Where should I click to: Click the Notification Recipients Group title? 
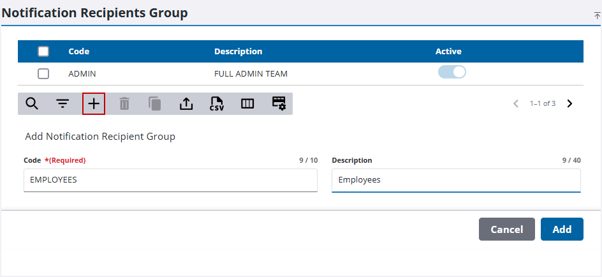coord(95,13)
